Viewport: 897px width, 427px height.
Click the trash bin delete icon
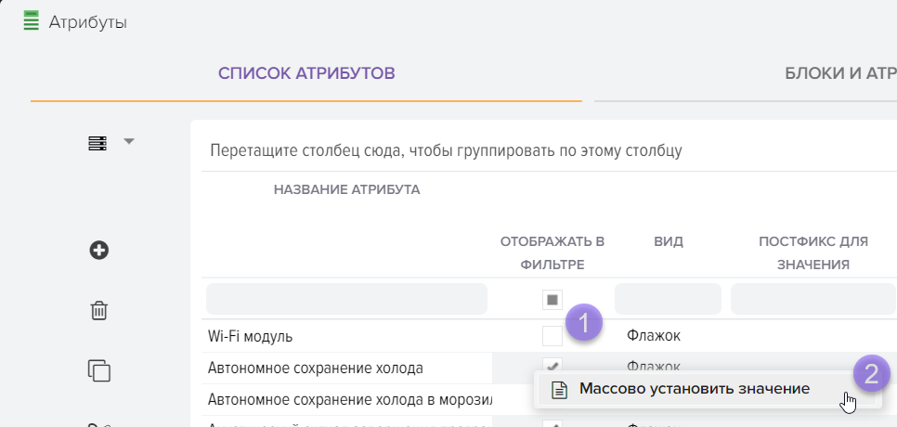pos(99,310)
